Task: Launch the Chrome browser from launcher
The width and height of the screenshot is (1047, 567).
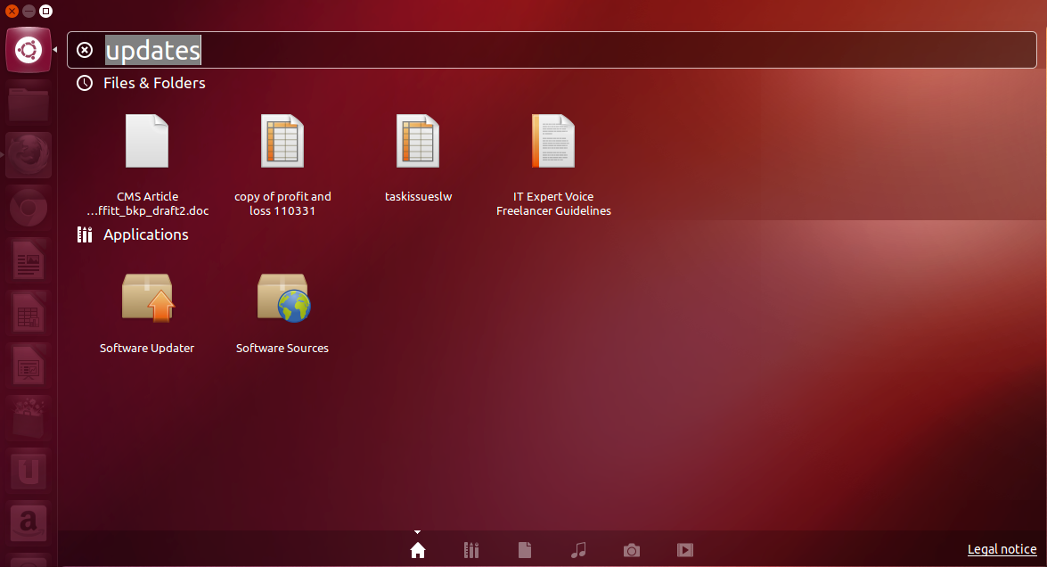Action: (x=28, y=209)
